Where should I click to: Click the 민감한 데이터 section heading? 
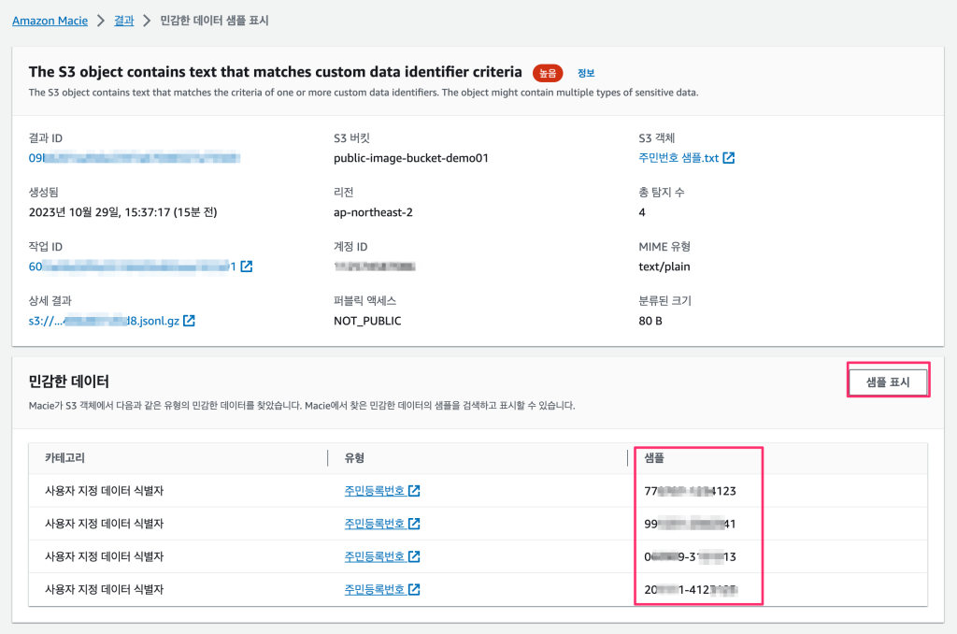pyautogui.click(x=69, y=382)
